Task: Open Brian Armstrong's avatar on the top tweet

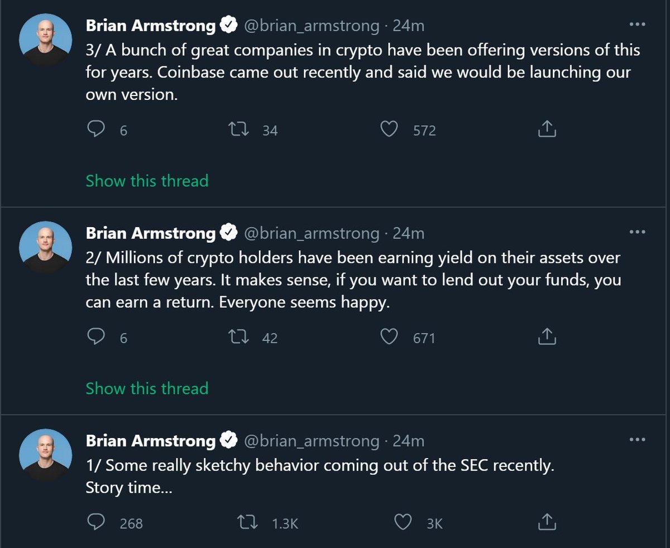Action: 45,40
